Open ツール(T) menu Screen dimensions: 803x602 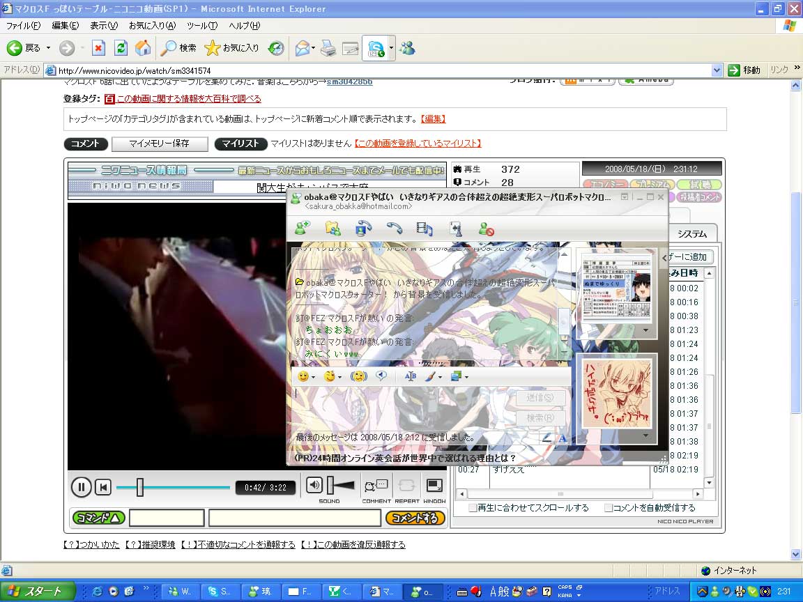point(201,25)
